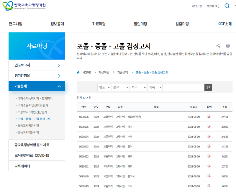Viewport: 236px width, 192px height.
Task: Click the 제목 column header
Action: click(156, 107)
